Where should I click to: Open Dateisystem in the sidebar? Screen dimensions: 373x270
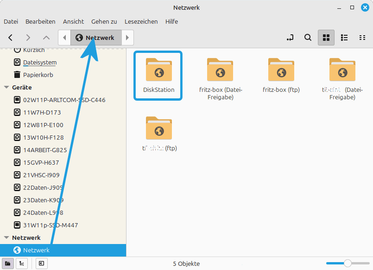39,62
